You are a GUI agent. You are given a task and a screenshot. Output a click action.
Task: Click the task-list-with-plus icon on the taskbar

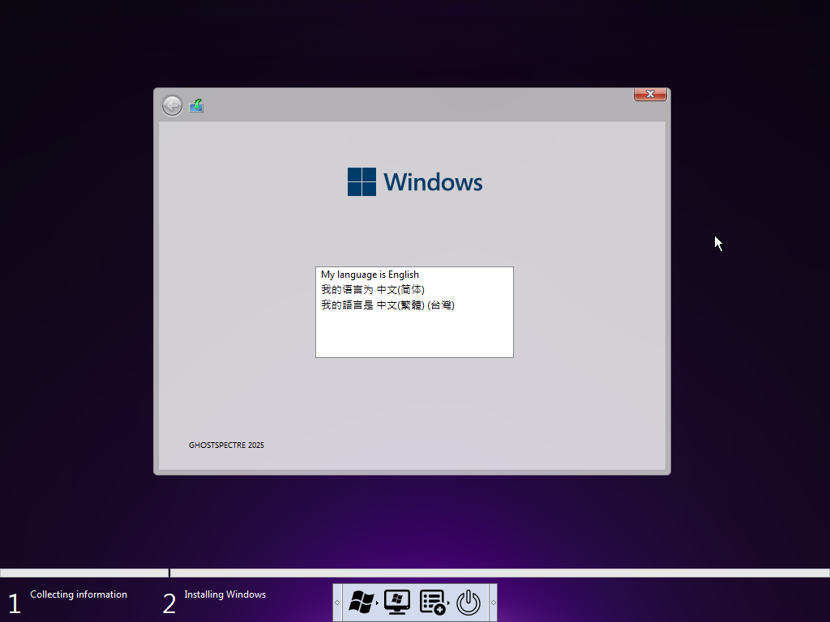click(x=431, y=603)
